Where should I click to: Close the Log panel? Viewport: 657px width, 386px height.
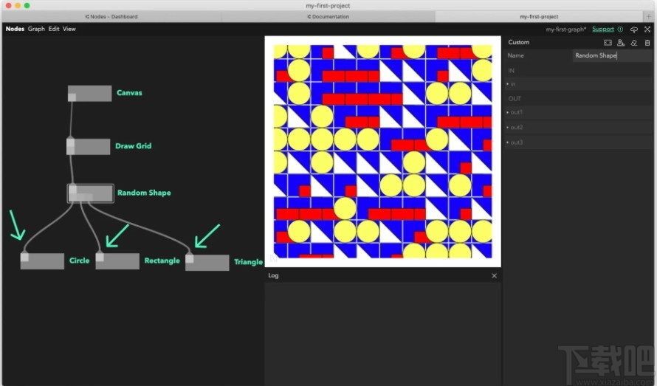[x=494, y=276]
